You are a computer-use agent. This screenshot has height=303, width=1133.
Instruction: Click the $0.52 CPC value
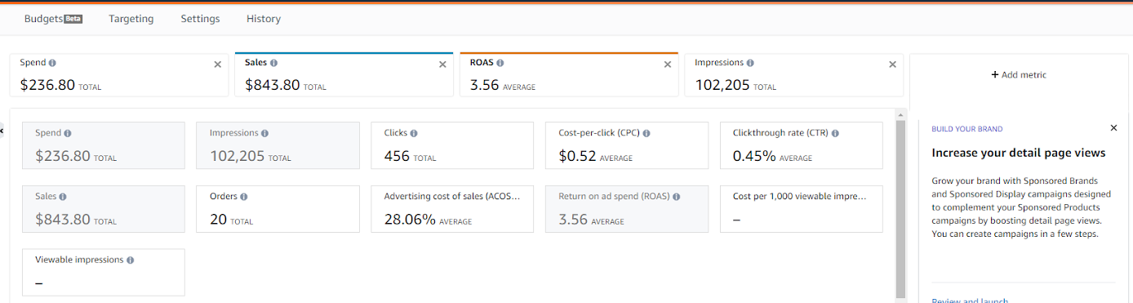click(x=577, y=155)
